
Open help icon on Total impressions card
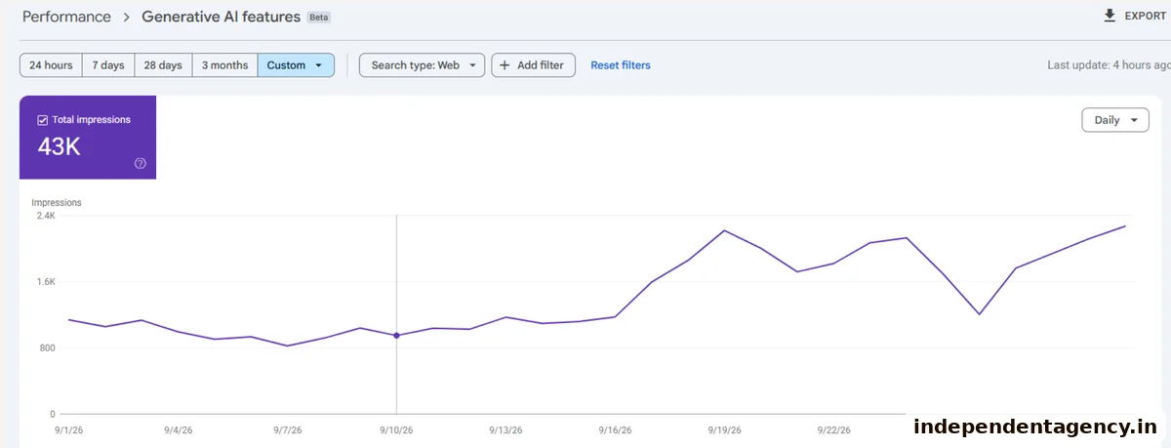coord(141,163)
